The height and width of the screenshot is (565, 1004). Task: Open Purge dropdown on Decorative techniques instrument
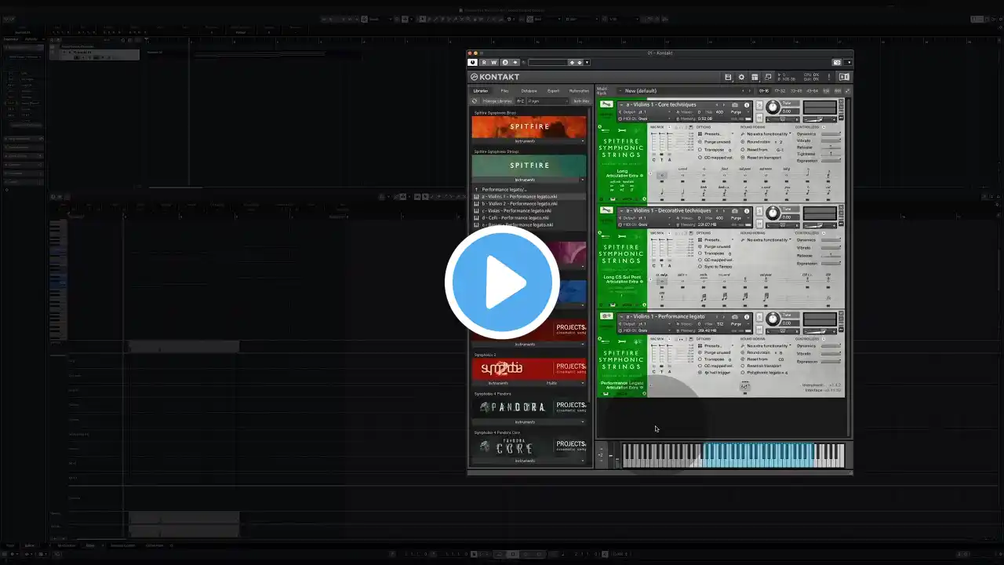738,218
